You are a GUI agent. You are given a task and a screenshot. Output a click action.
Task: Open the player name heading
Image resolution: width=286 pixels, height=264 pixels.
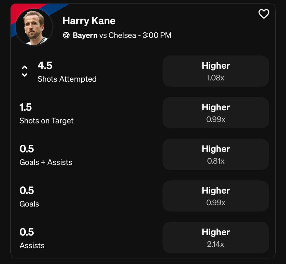(x=89, y=21)
